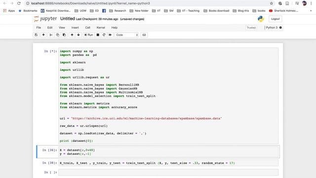Screen dimensions: 316x178
Task: Insert cell below with the plus icon
Action: pyautogui.click(x=43, y=35)
